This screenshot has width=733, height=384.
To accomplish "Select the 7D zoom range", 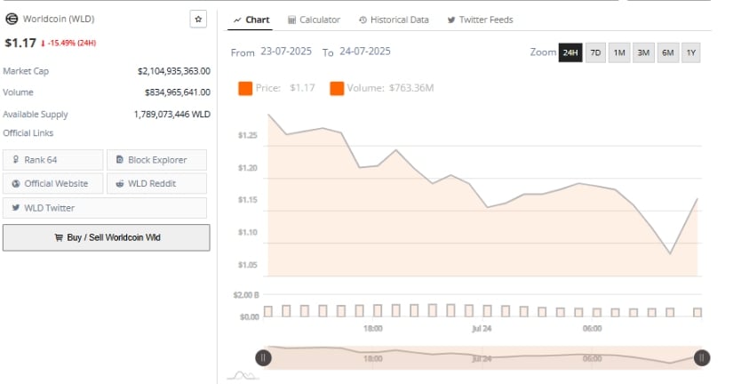I will pos(595,52).
